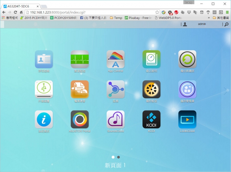Bookmark this page with the star
The image size is (231, 172).
(x=157, y=12)
